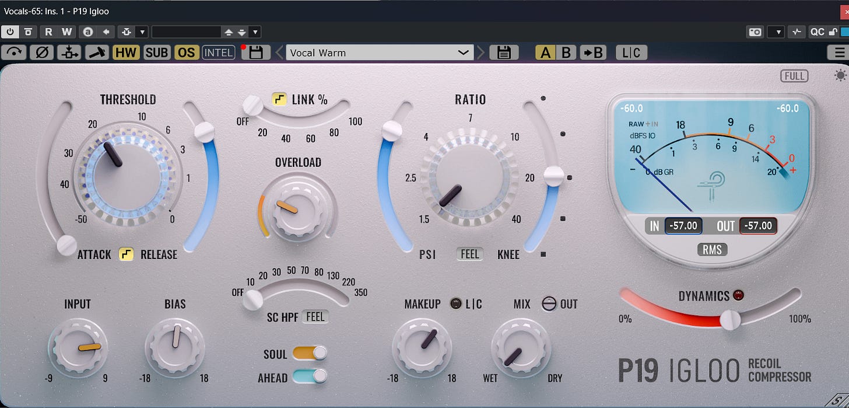
Task: Toggle the SOUL switch
Action: [309, 353]
